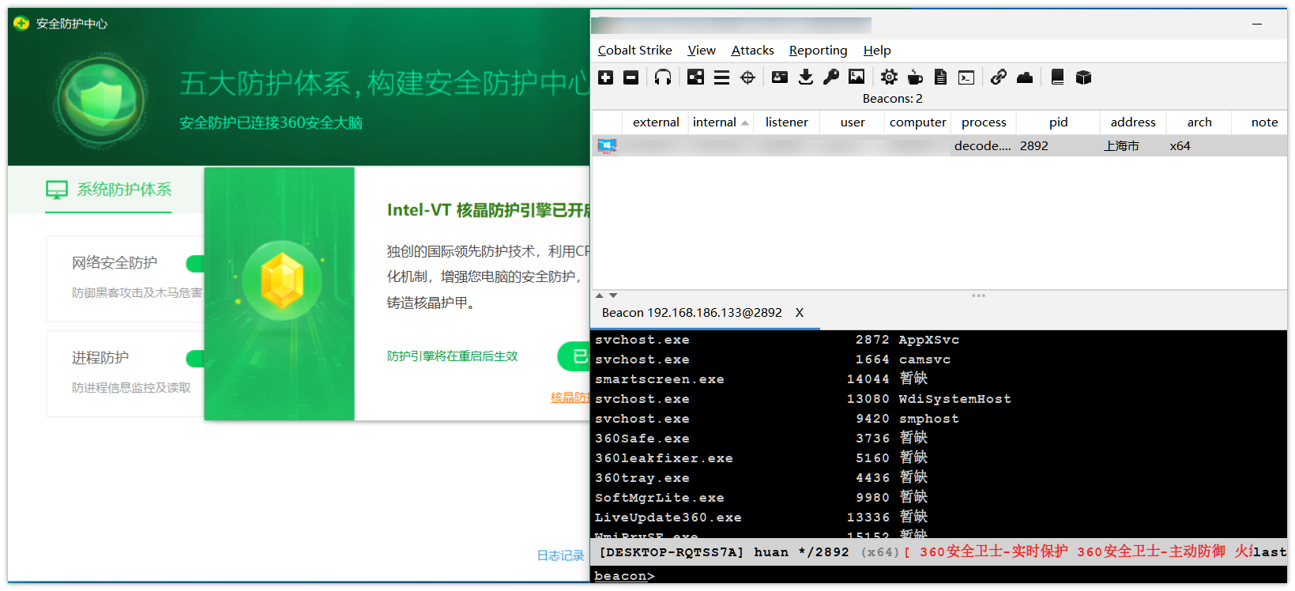Screen dimensions: 1295x591
Task: Click the 'Beacons: 2' label under the toolbar
Action: [x=892, y=99]
